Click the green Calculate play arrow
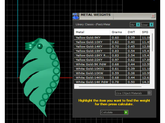Screen dimensions: 165x123 point(126,112)
